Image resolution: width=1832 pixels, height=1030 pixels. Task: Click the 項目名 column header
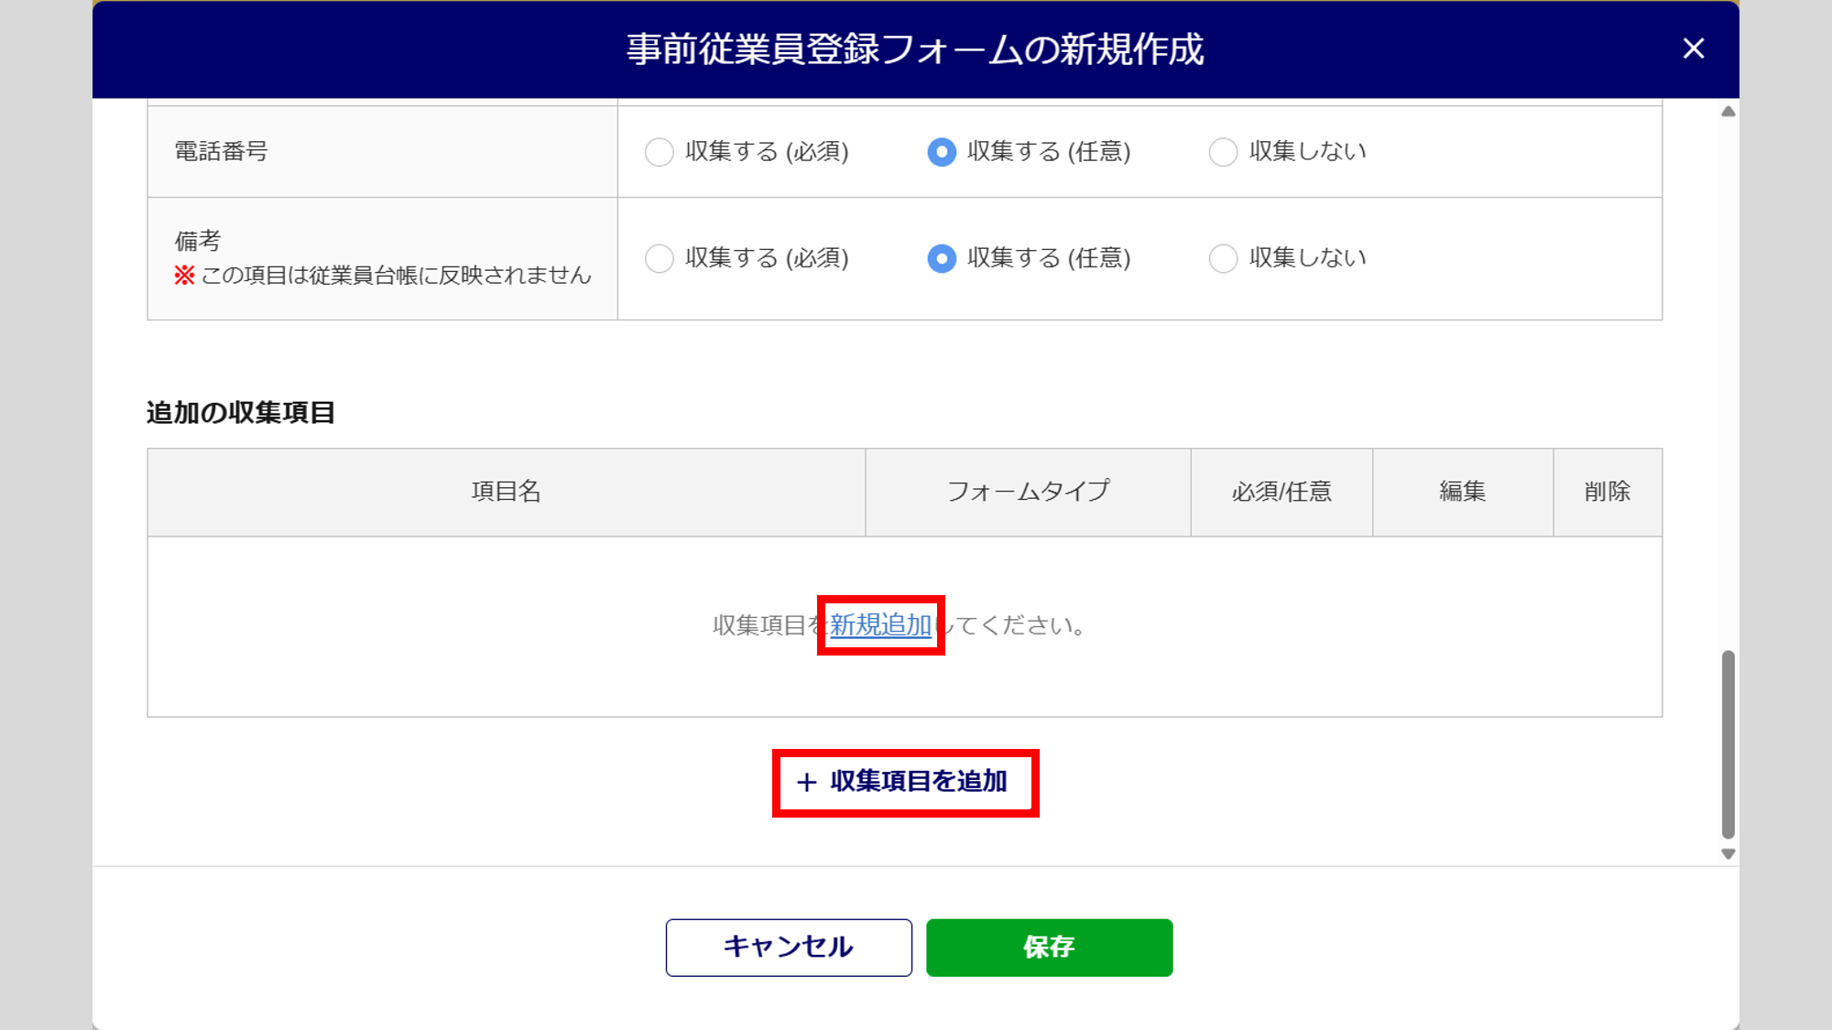(x=506, y=492)
